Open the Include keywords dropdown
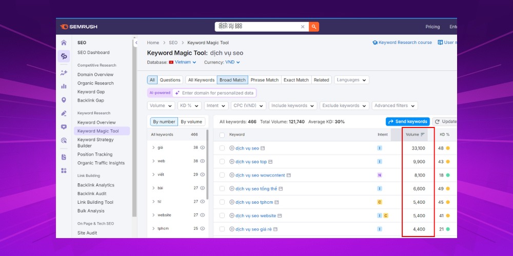The image size is (513, 256). point(293,106)
